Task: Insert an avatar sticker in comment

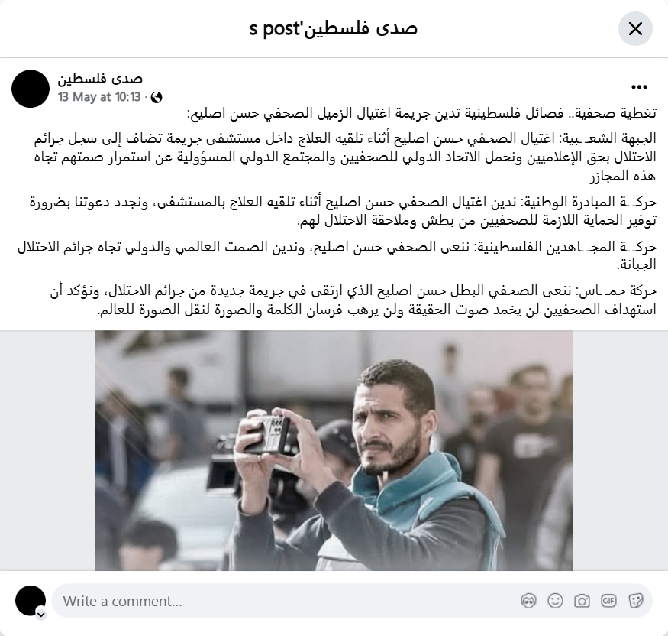Action: pos(529,601)
